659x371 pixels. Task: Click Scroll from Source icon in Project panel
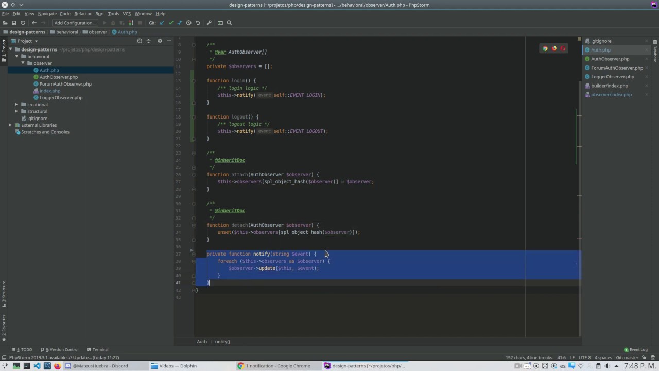(140, 41)
